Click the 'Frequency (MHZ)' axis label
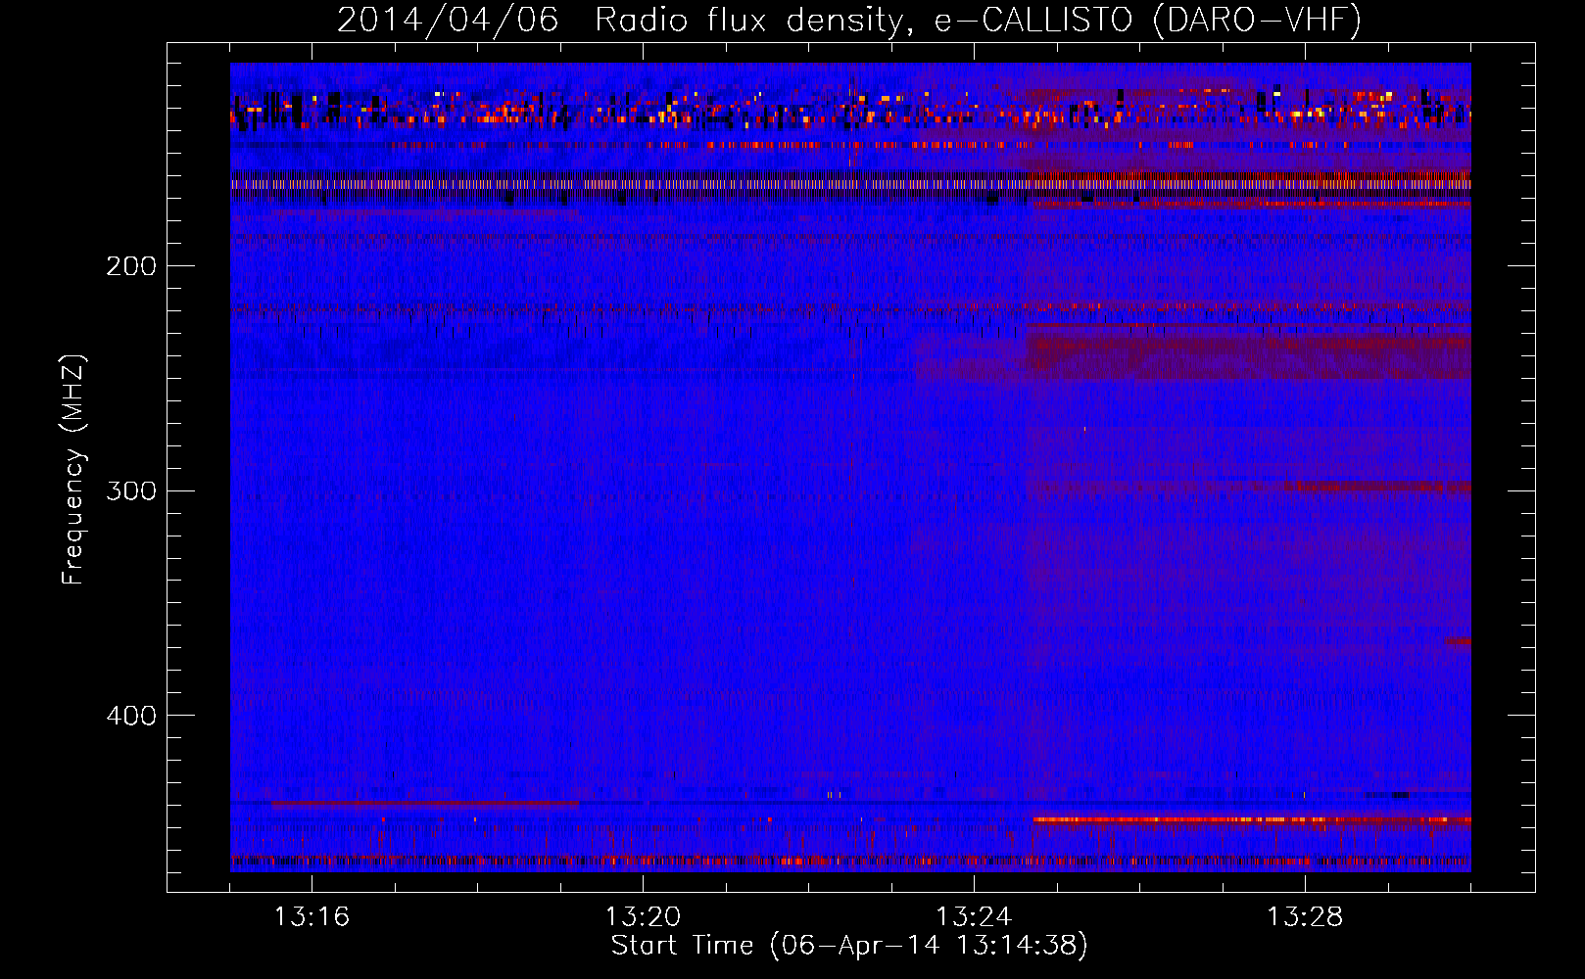The image size is (1585, 979). coord(73,470)
